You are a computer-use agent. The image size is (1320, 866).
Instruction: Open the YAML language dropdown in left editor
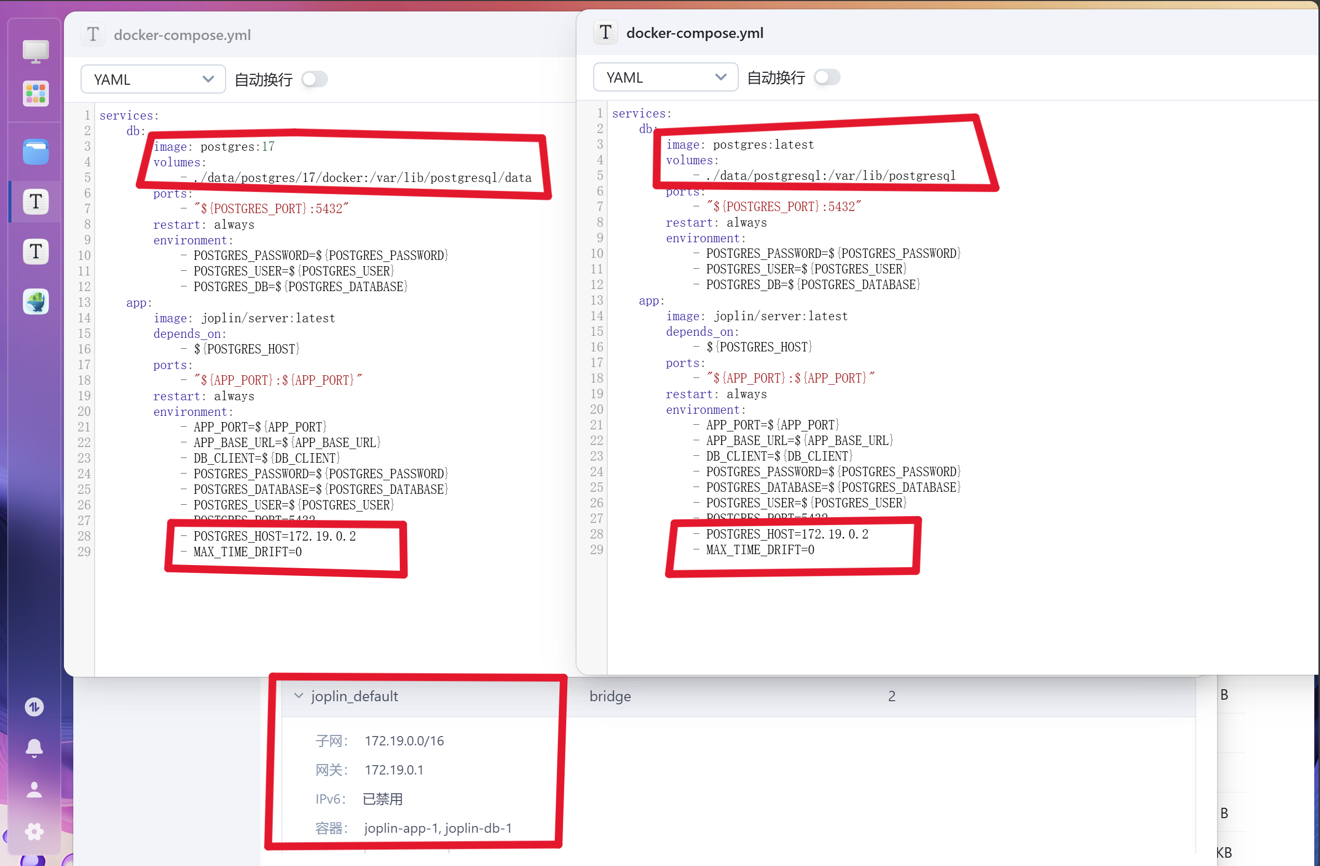[152, 80]
